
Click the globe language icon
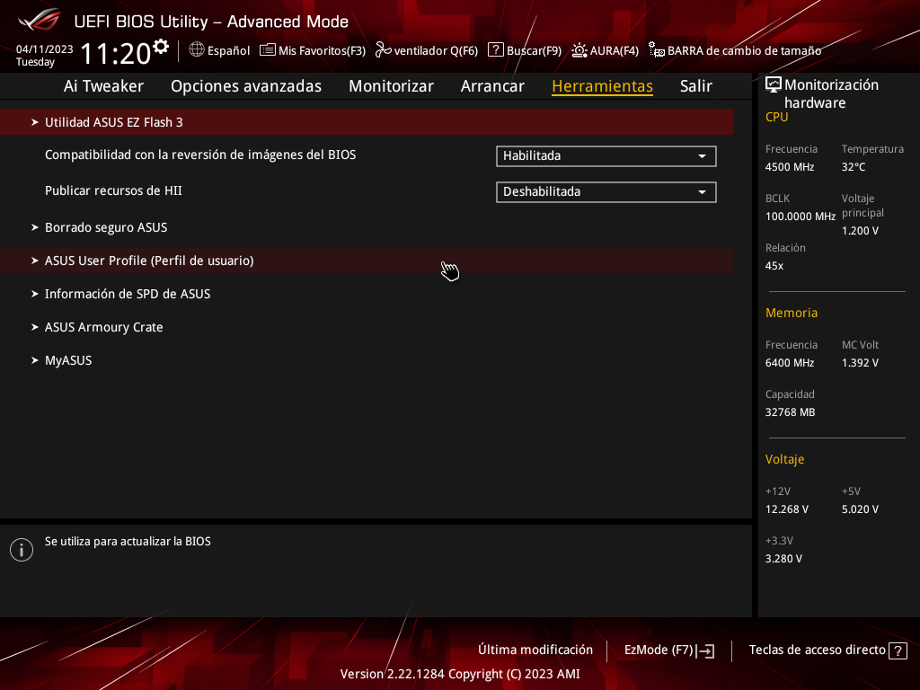pos(197,50)
